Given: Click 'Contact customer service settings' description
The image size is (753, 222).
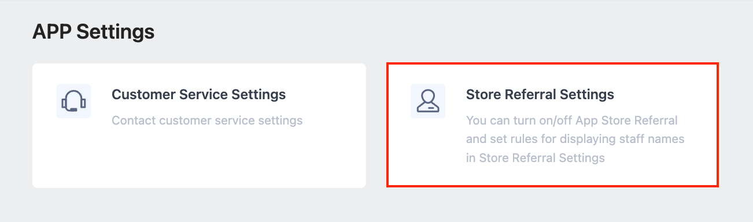Looking at the screenshot, I should click(207, 121).
